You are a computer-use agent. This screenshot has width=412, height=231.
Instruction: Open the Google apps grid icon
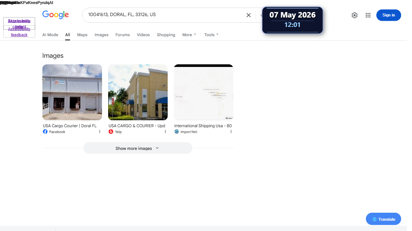click(368, 15)
